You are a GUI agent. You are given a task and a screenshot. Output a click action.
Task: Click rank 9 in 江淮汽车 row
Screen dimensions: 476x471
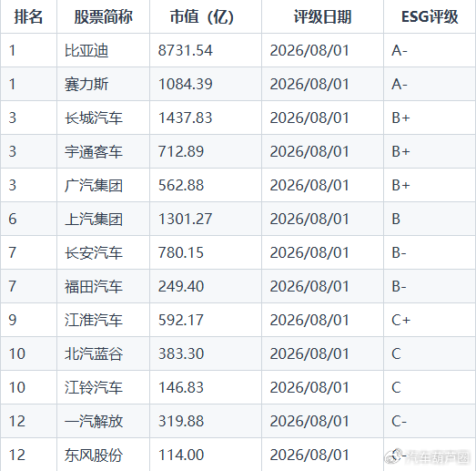(x=13, y=321)
